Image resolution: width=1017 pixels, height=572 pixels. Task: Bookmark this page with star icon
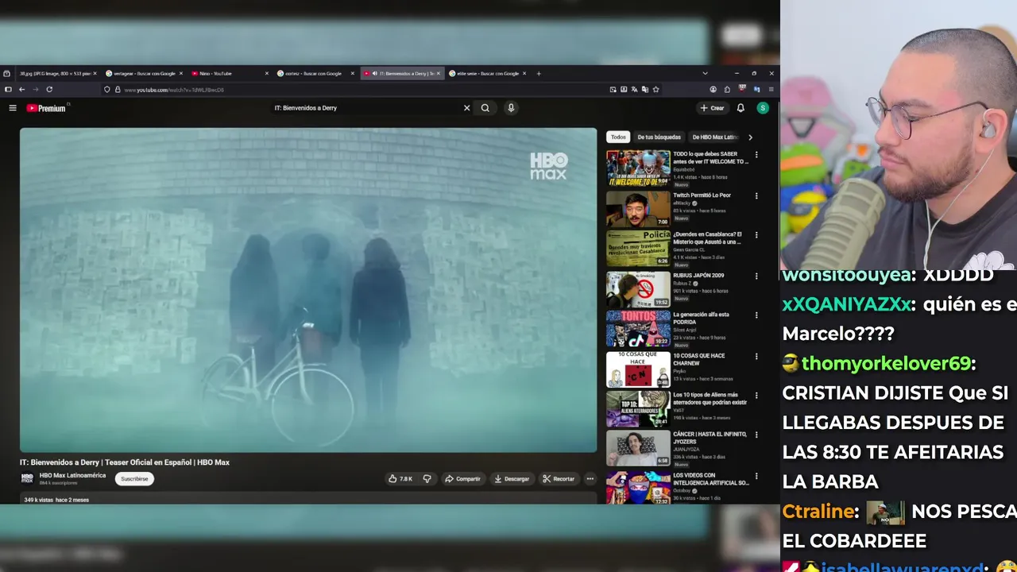(x=655, y=90)
